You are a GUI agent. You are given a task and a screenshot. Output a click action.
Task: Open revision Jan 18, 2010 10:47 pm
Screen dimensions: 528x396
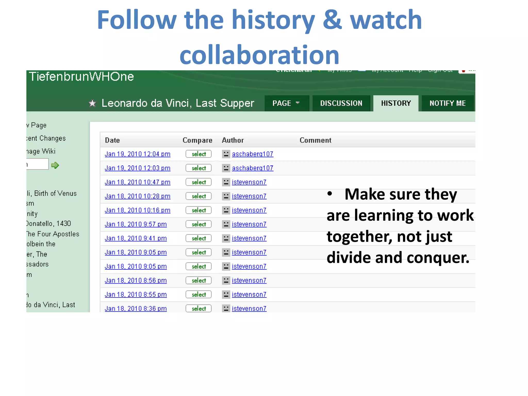[x=137, y=182]
